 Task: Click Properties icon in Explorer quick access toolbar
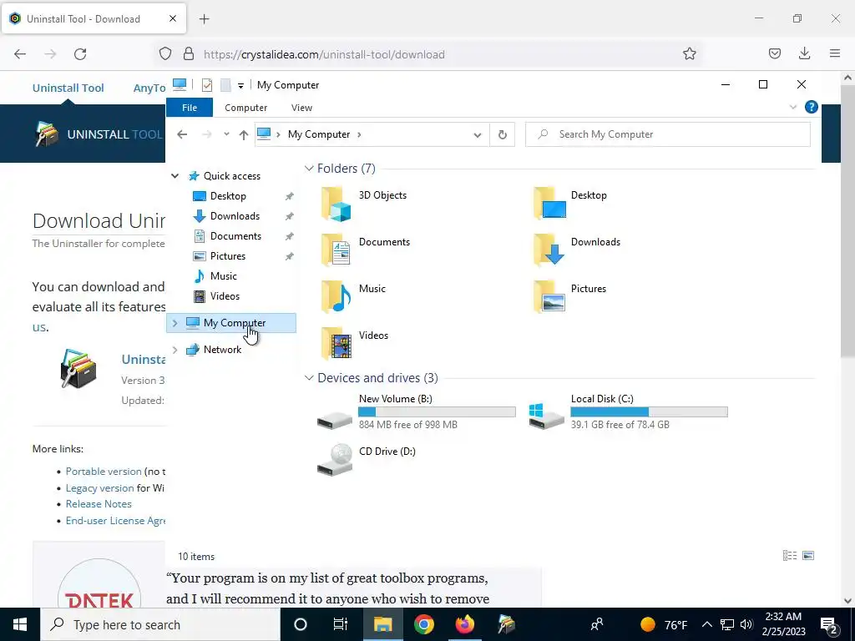pos(207,85)
